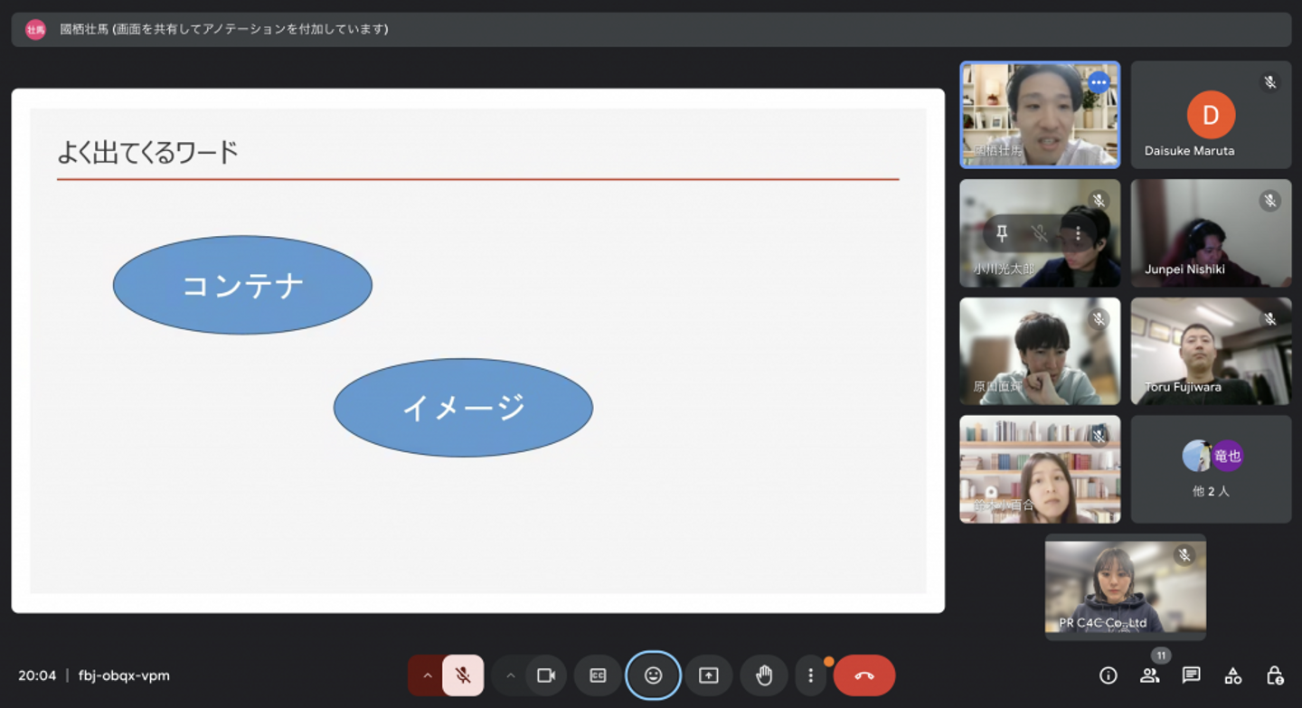Open the three-dot menu on 小川光太郎's tile

click(1078, 233)
